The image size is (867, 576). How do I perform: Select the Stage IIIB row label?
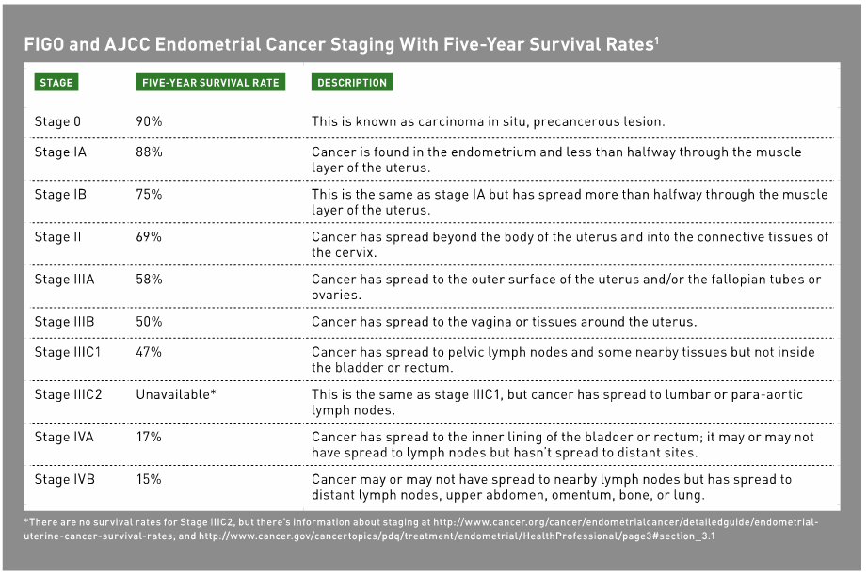pyautogui.click(x=64, y=322)
